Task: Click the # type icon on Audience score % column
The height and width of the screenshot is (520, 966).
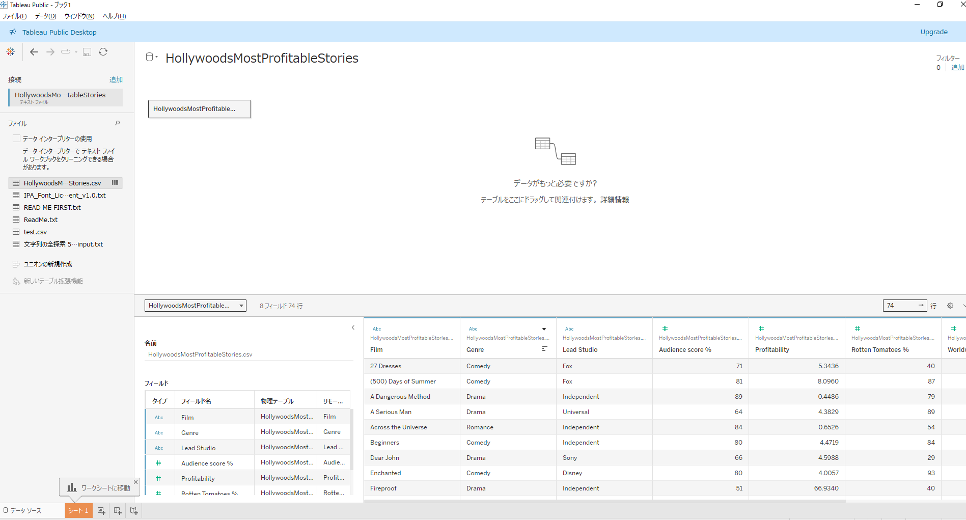Action: click(665, 329)
